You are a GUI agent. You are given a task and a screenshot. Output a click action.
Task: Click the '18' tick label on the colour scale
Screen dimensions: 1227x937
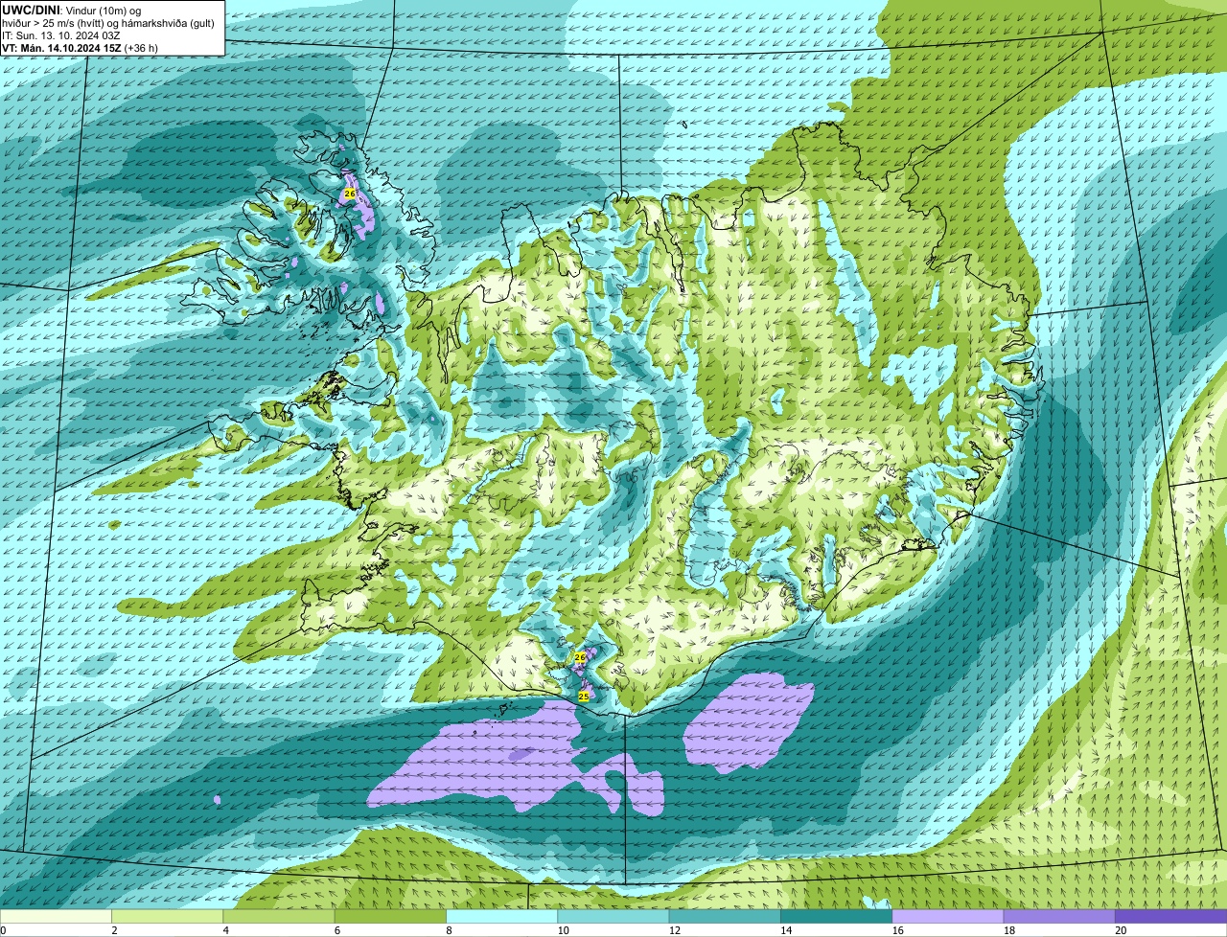(1008, 930)
